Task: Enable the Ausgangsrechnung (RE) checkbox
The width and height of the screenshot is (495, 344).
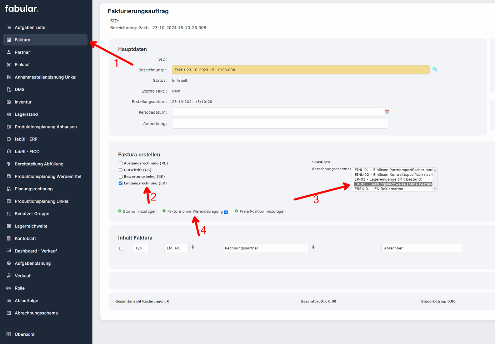Action: 120,163
